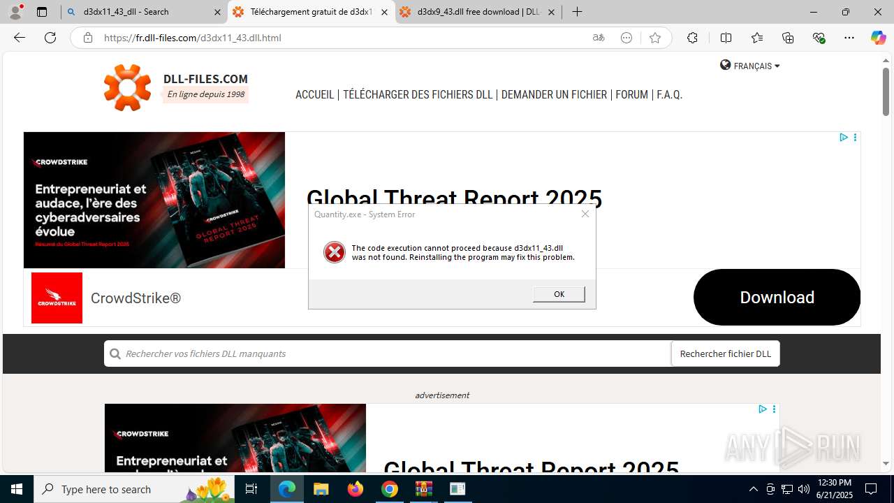Image resolution: width=894 pixels, height=503 pixels.
Task: Launch Google Chrome from taskbar
Action: coord(390,489)
